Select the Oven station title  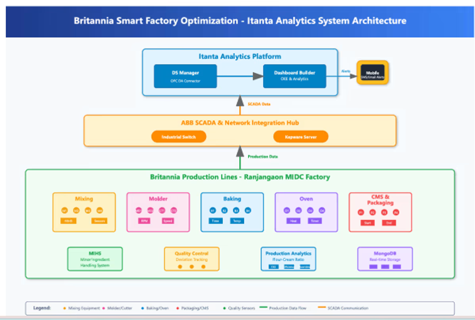pyautogui.click(x=306, y=199)
